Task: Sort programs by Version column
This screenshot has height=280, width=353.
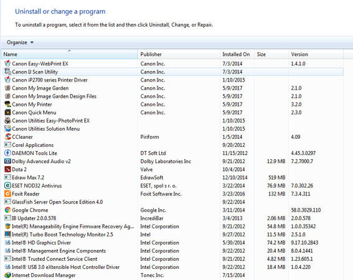Action: [x=316, y=54]
